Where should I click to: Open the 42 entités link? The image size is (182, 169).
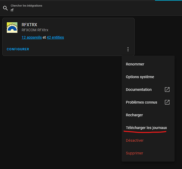click(55, 38)
